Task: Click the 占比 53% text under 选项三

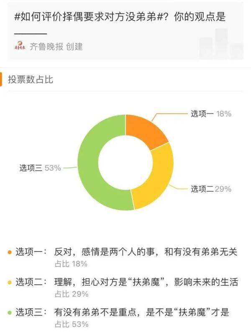Action: click(71, 324)
